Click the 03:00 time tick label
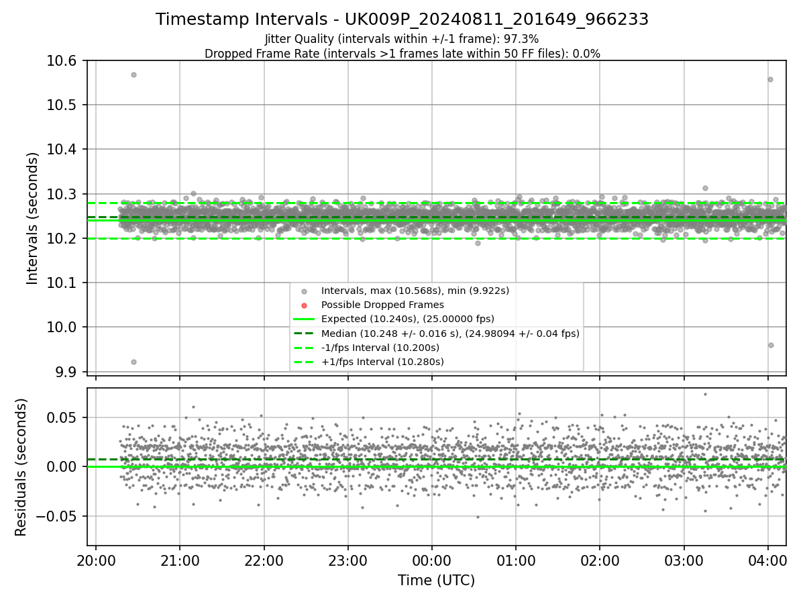 point(684,560)
